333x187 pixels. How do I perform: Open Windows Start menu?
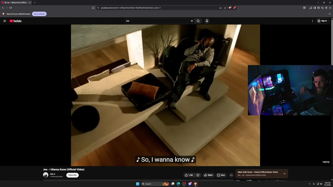click(138, 184)
